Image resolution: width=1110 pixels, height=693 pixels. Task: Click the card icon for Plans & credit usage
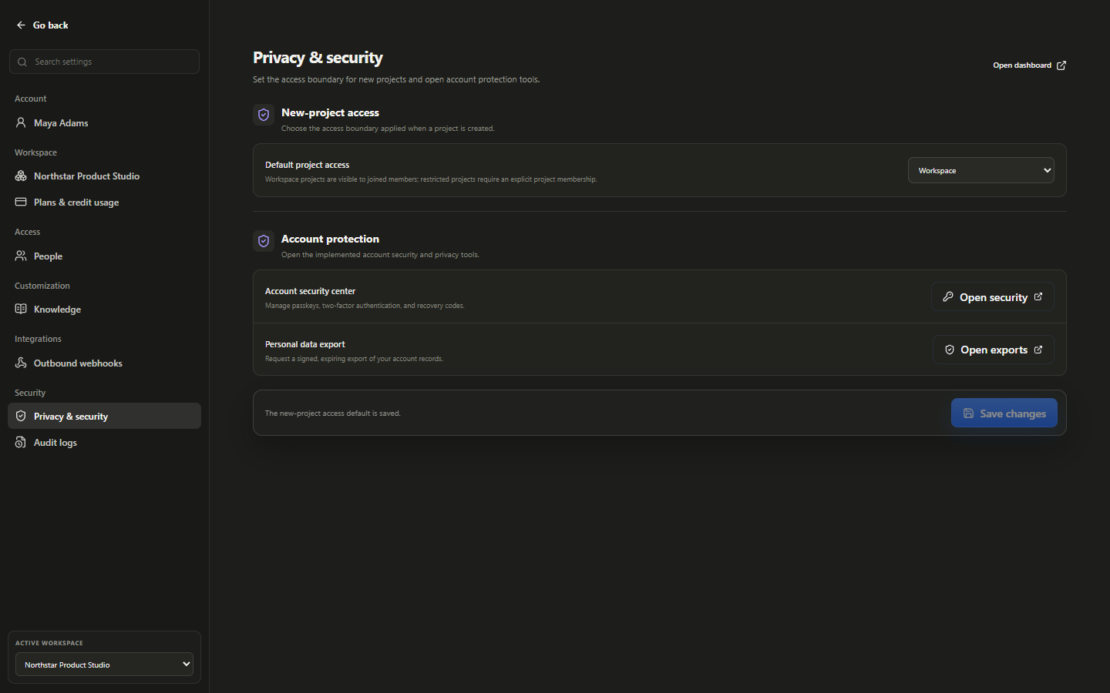21,202
